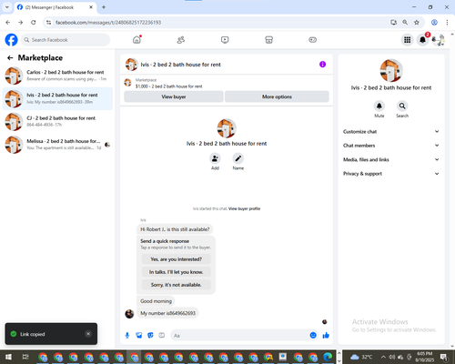Open the View buyer profile link
The image size is (455, 364).
tap(244, 208)
